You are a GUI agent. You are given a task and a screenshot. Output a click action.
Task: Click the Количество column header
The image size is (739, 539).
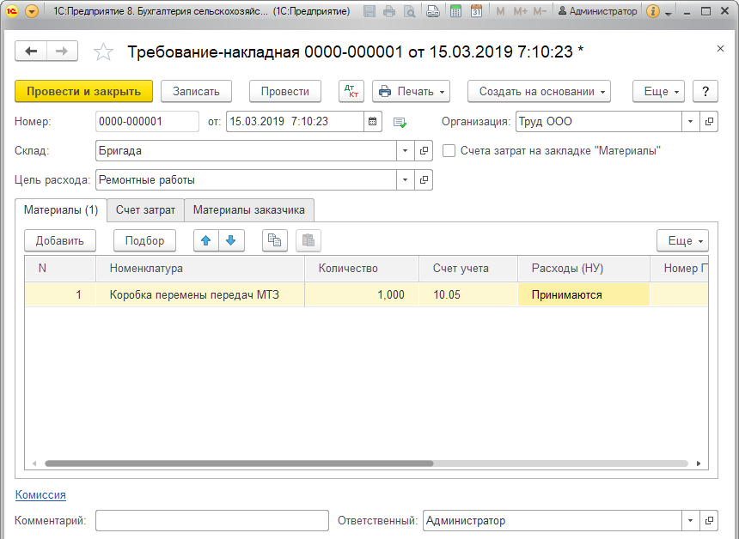pyautogui.click(x=362, y=269)
